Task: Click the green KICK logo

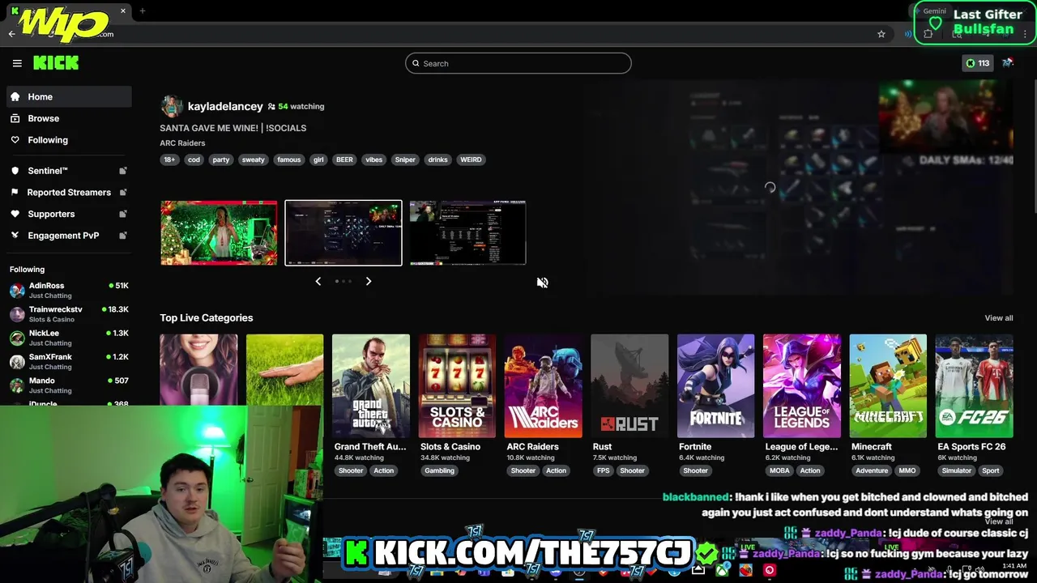Action: pos(56,62)
